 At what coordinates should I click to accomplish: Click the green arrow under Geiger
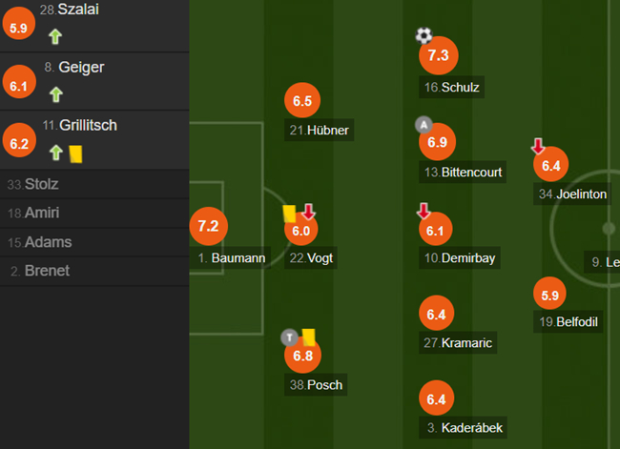coord(56,94)
